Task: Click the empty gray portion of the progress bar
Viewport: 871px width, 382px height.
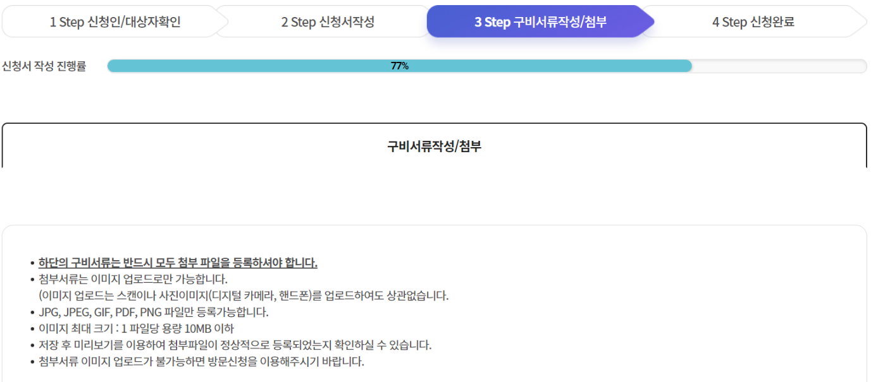Action: point(778,65)
